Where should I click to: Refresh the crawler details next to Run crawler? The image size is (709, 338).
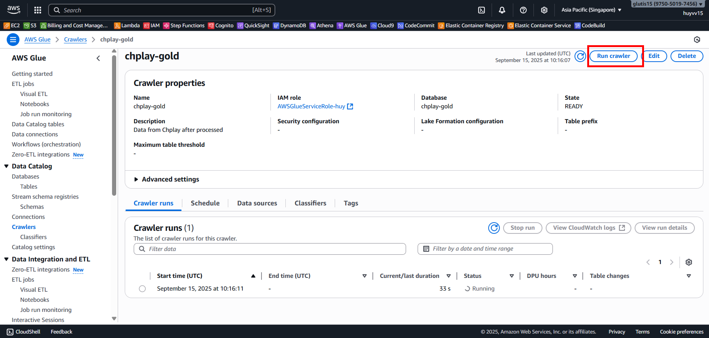click(x=580, y=56)
